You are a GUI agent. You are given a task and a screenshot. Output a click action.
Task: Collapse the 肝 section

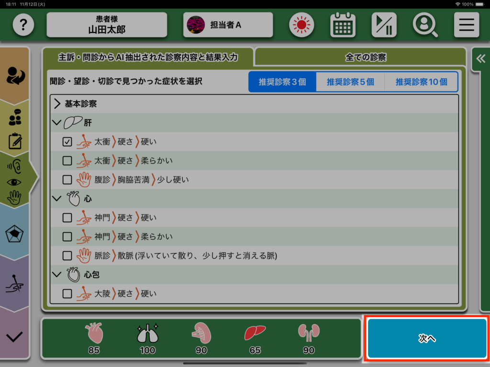pyautogui.click(x=57, y=123)
